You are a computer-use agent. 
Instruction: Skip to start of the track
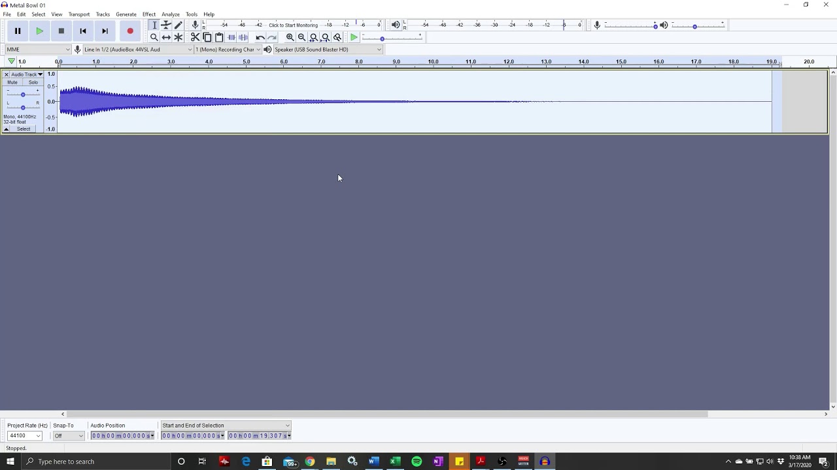tap(83, 31)
